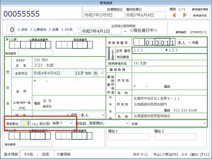The height and width of the screenshot is (159, 212).
Task: Save with 保存 [F1] button
Action: 140,154
